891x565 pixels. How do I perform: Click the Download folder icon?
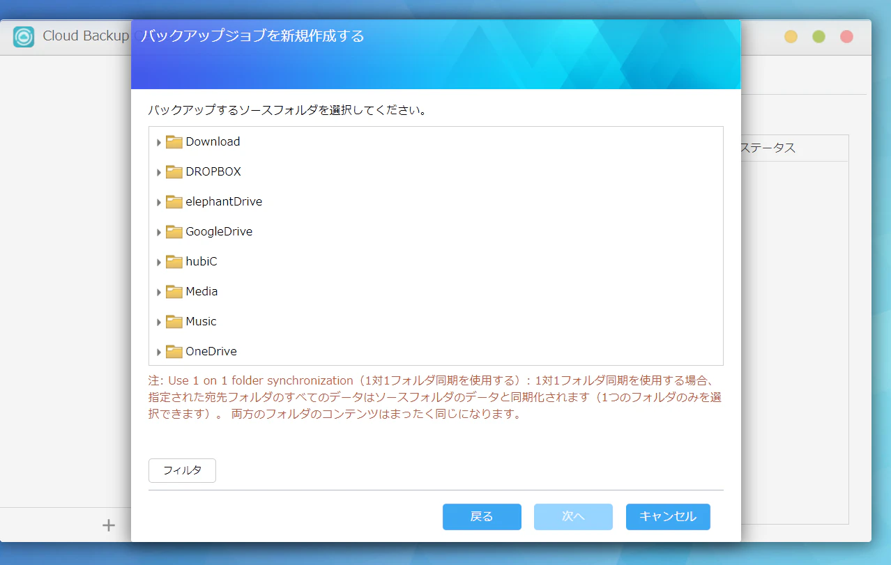click(174, 141)
